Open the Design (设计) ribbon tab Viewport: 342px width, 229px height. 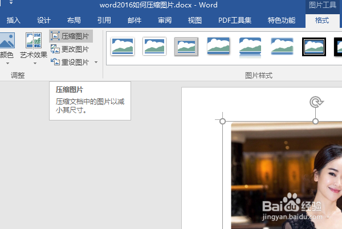[44, 20]
